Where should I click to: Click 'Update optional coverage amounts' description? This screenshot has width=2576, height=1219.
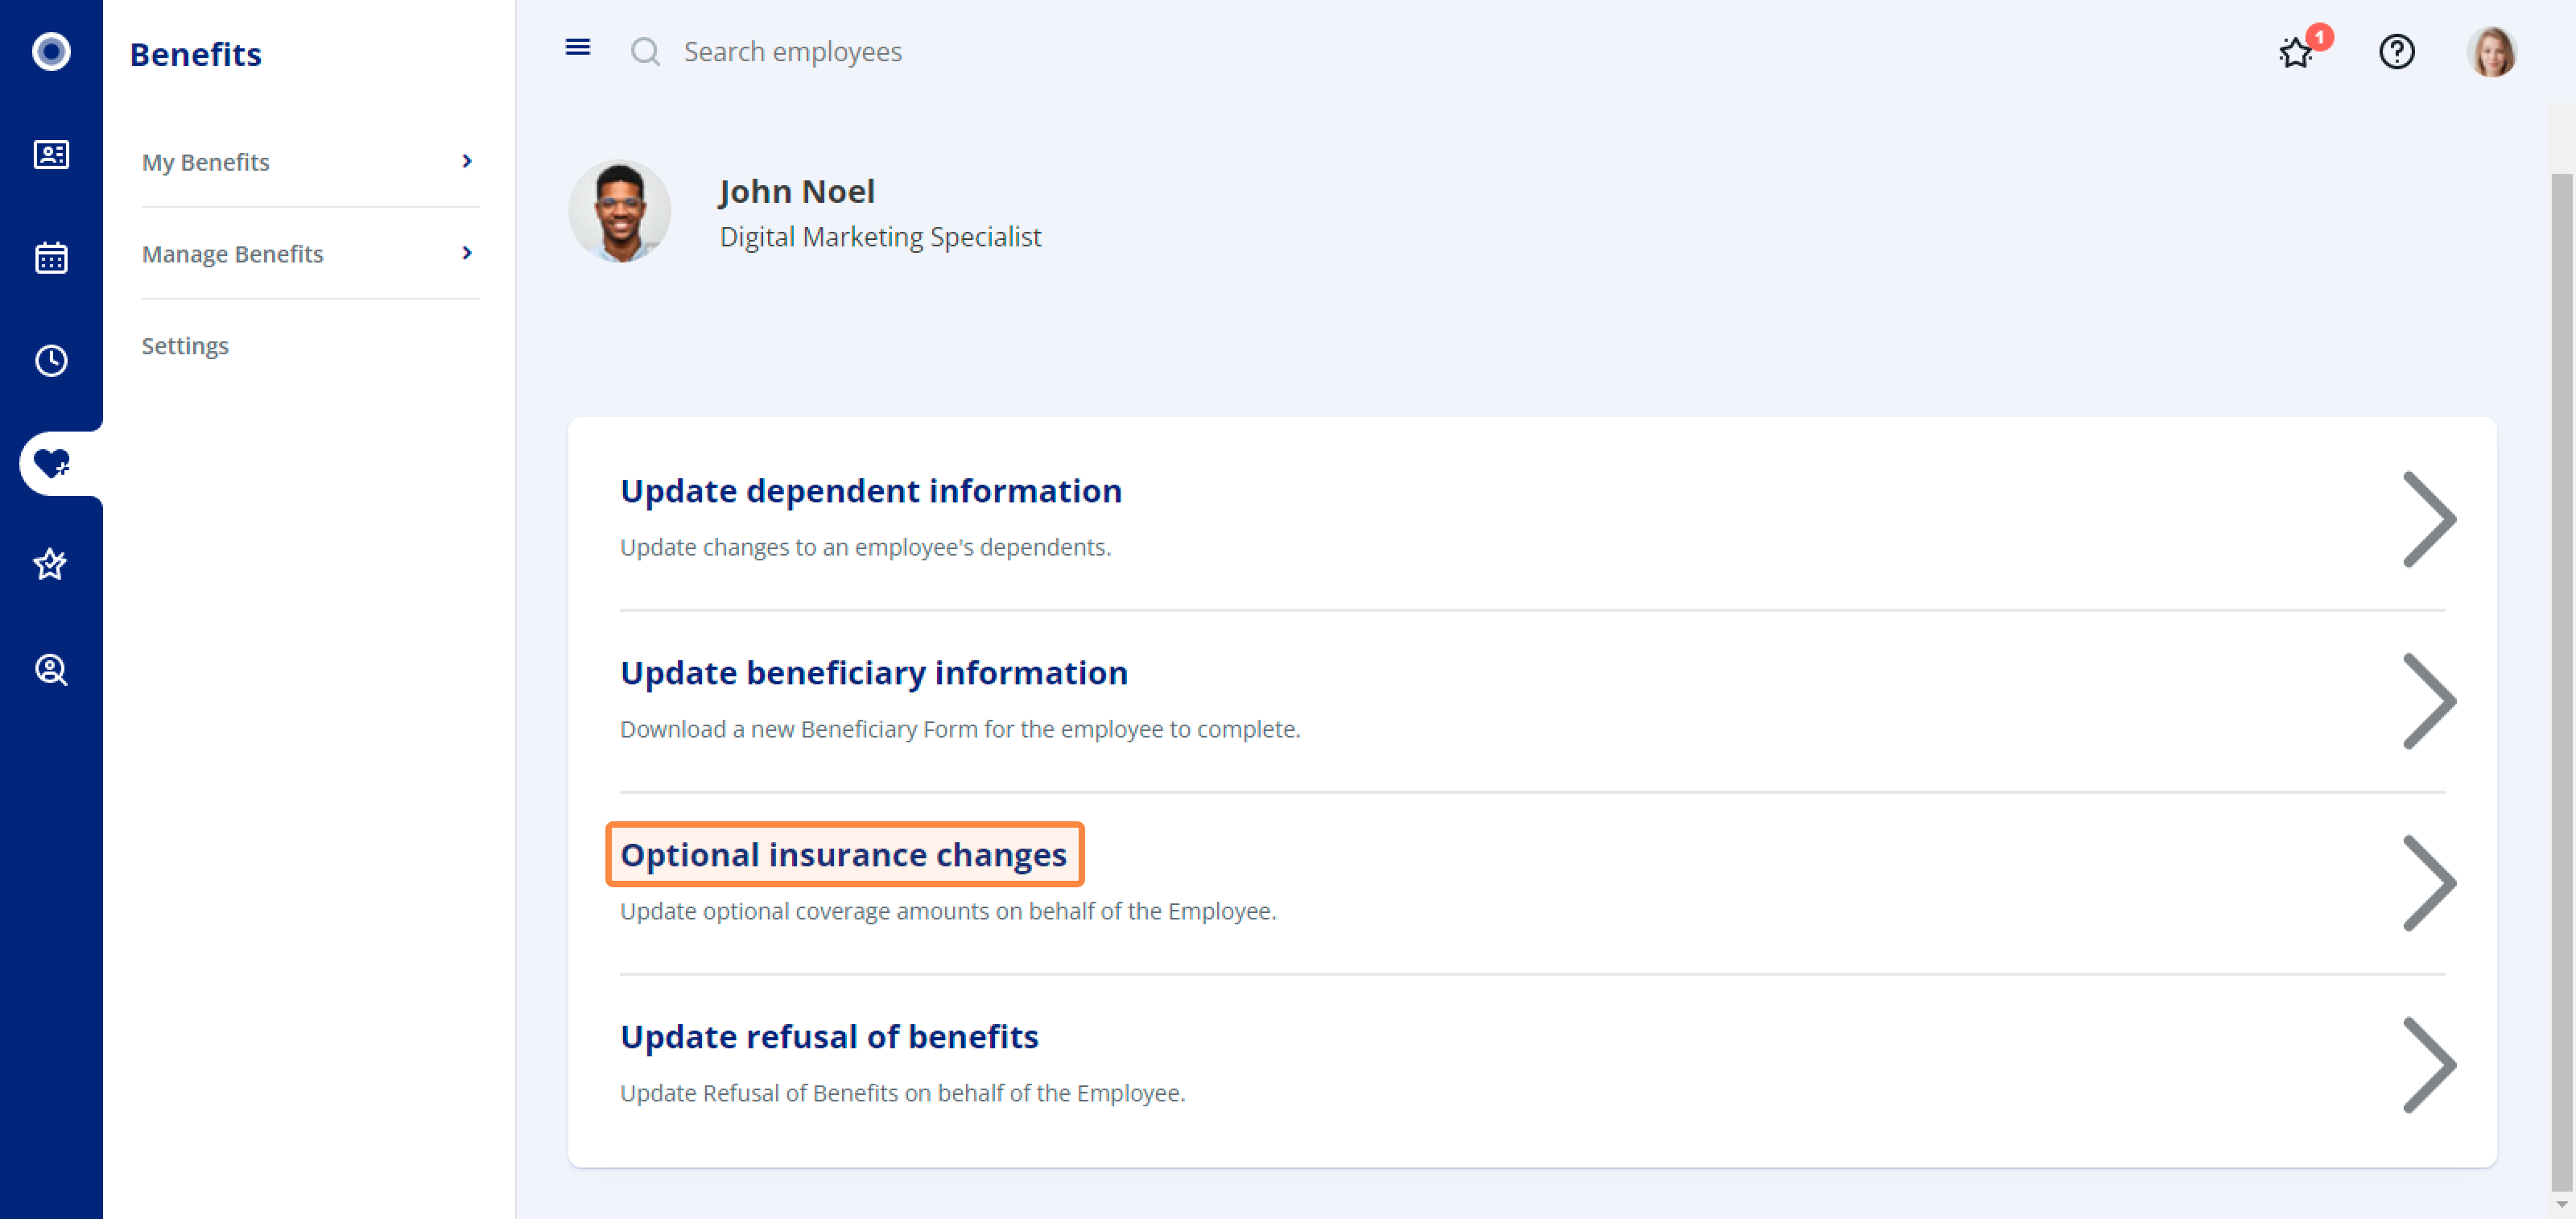pos(948,911)
